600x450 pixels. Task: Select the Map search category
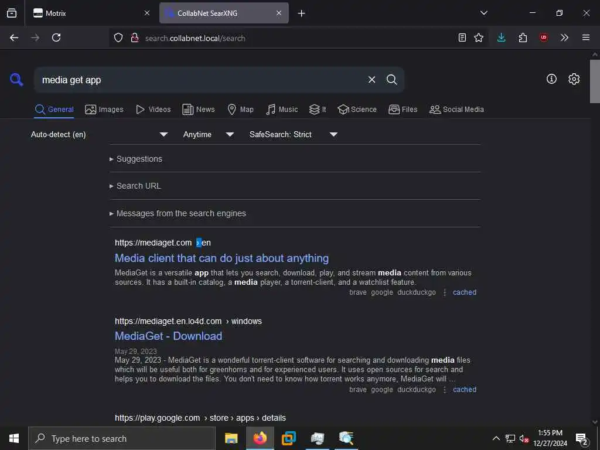point(241,110)
